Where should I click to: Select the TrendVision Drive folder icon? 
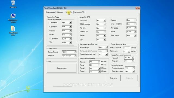coord(13,30)
